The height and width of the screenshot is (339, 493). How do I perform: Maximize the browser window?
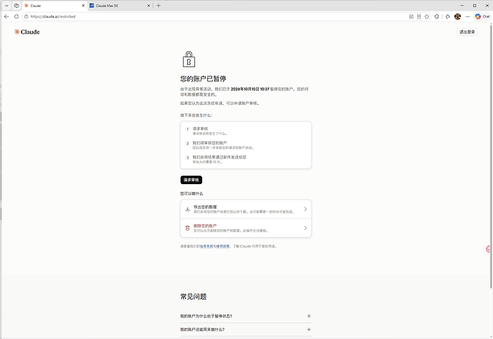click(474, 5)
